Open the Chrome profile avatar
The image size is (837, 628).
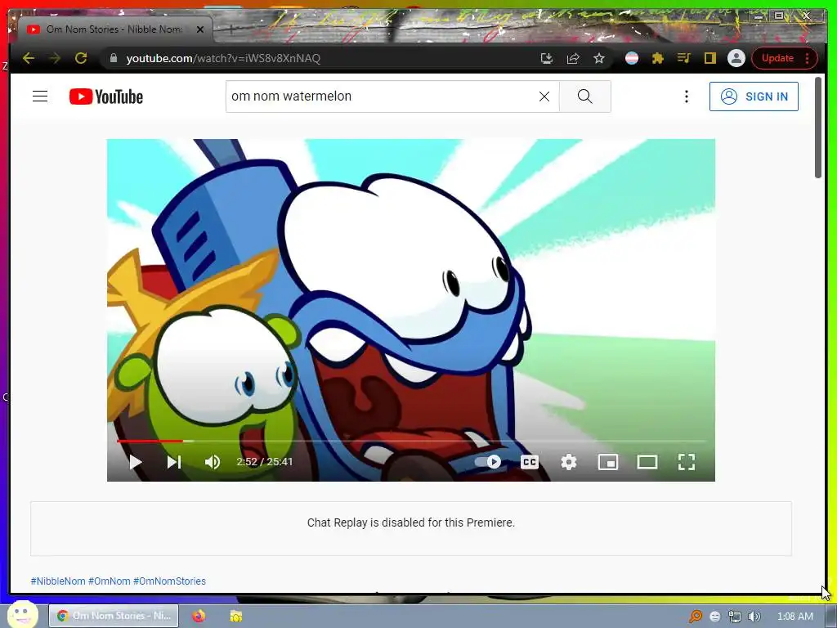736,58
